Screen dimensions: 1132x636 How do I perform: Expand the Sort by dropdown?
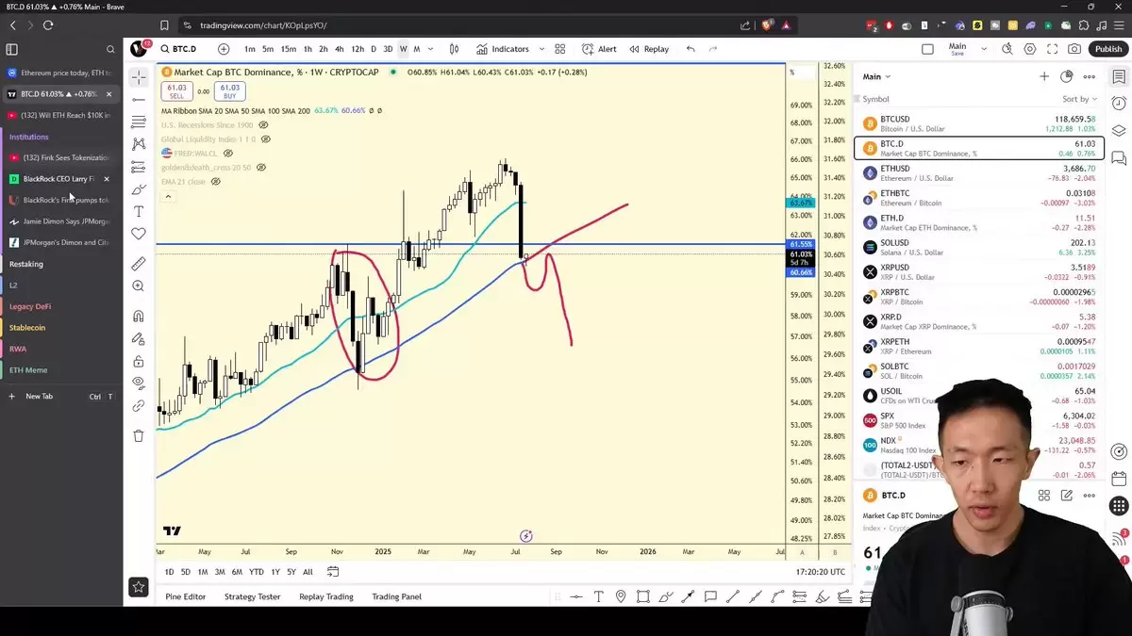pyautogui.click(x=1080, y=99)
